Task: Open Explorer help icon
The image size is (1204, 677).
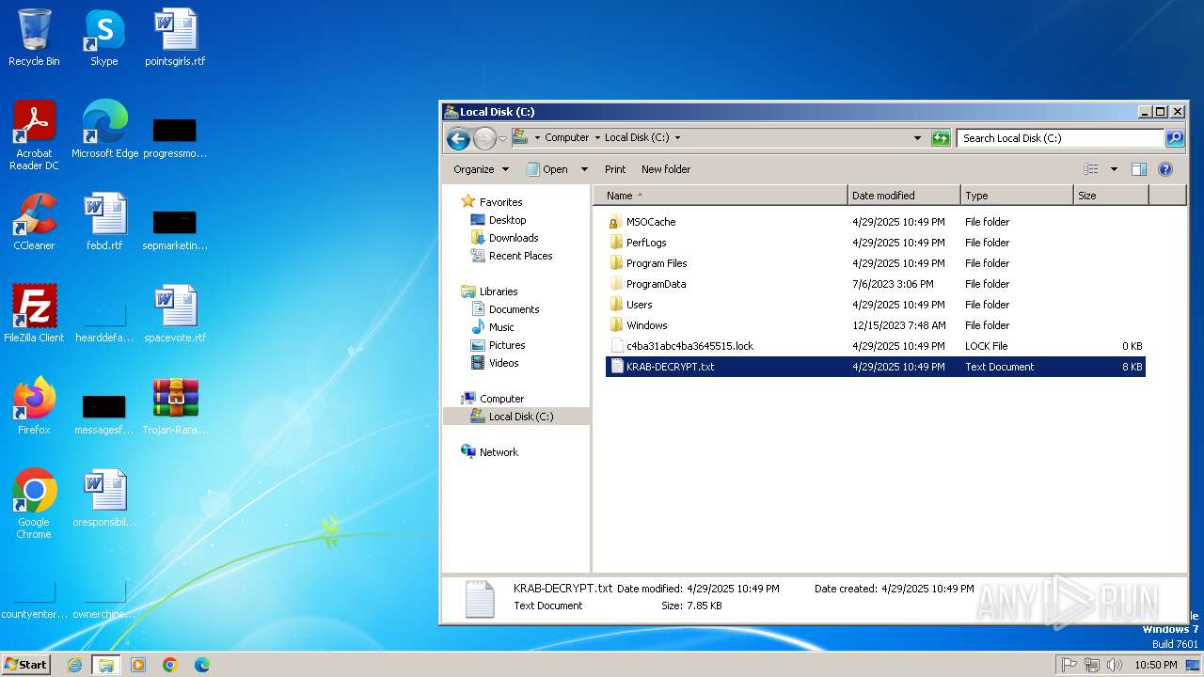Action: tap(1165, 169)
